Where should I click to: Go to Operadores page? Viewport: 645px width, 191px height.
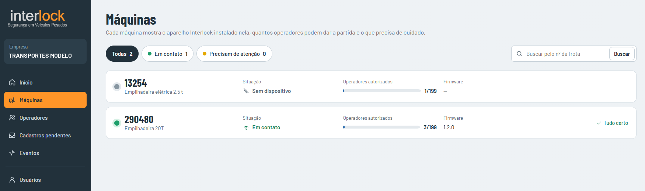click(45, 118)
